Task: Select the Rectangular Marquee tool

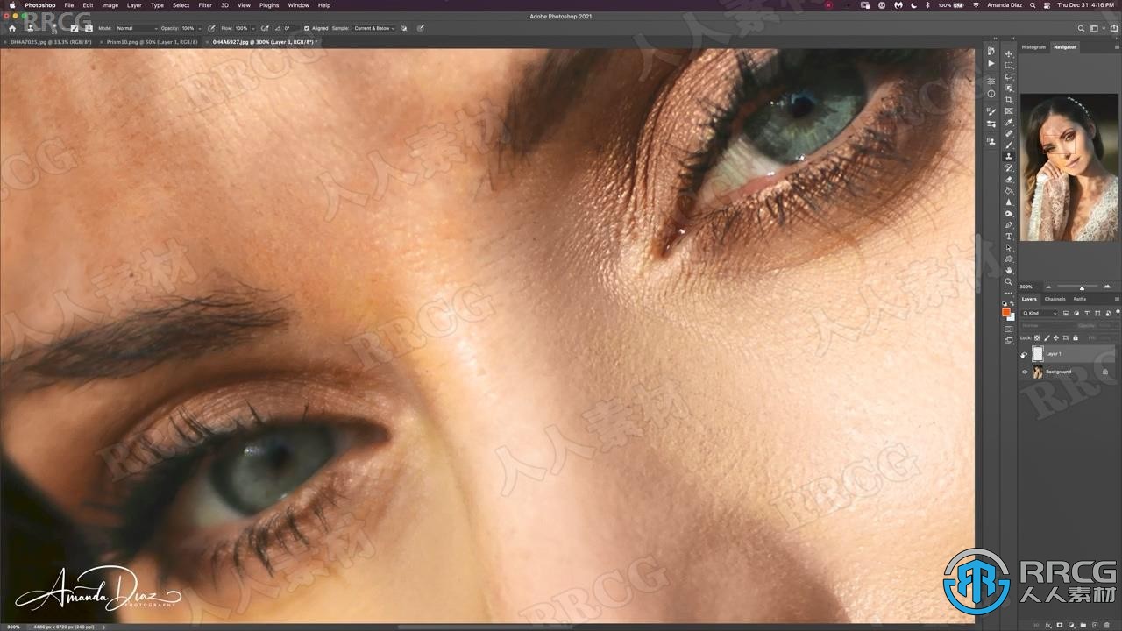Action: pyautogui.click(x=1009, y=65)
